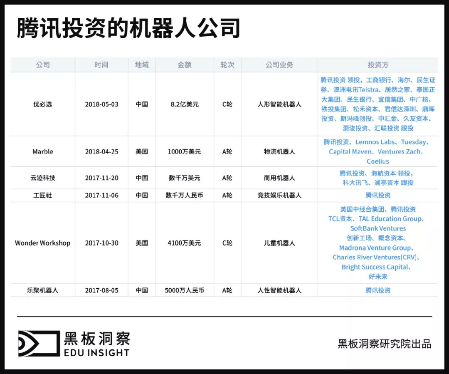Click the EDU INSIGHT logo icon
449x374 pixels.
click(x=39, y=343)
